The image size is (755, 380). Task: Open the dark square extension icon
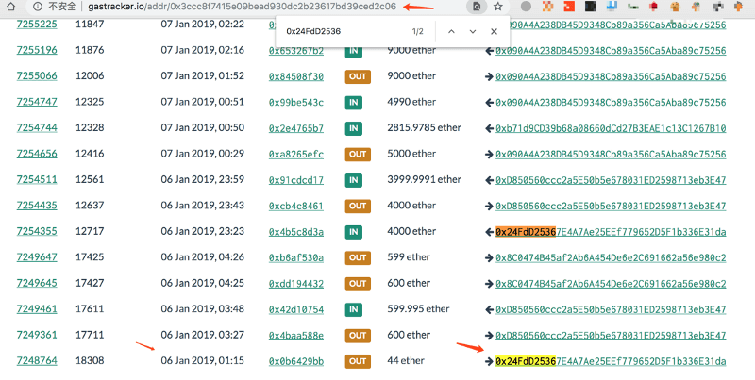click(x=591, y=7)
